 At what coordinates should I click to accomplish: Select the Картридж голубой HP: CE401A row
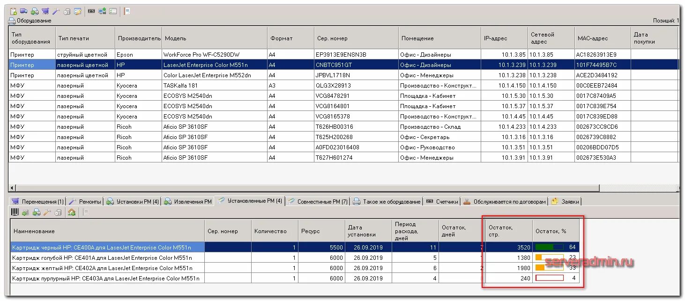point(295,257)
